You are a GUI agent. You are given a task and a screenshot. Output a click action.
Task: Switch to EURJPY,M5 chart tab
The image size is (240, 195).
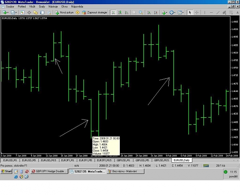85,160
